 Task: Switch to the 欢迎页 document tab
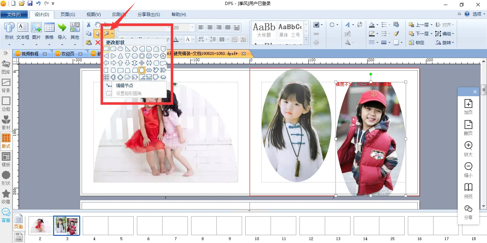click(x=67, y=54)
